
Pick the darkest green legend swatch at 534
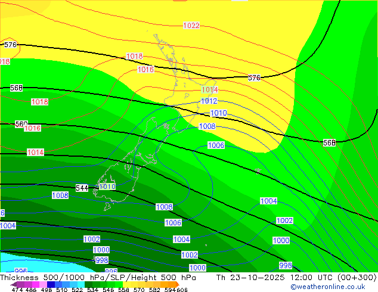[88, 284]
